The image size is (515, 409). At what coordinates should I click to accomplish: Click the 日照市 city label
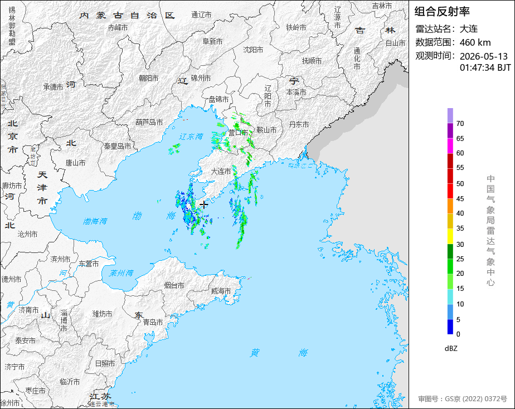click(x=105, y=363)
